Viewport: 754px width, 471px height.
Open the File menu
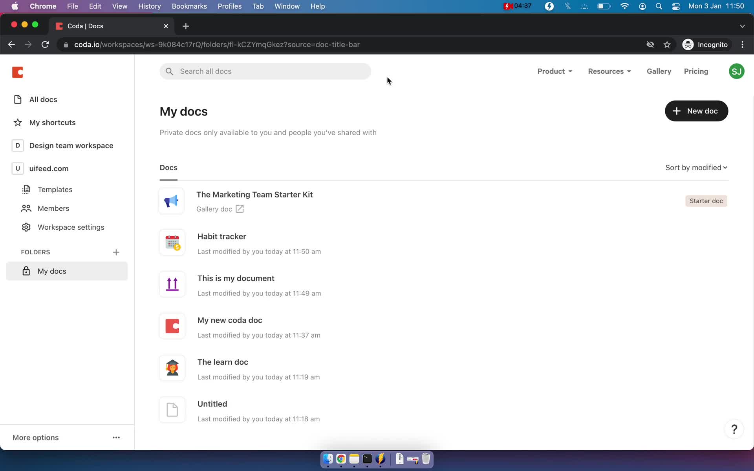[x=72, y=6]
